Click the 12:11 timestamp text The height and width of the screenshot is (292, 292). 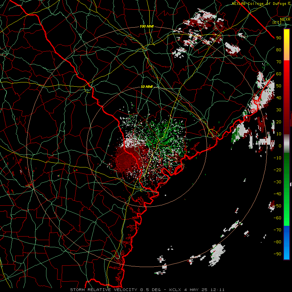click(x=217, y=290)
